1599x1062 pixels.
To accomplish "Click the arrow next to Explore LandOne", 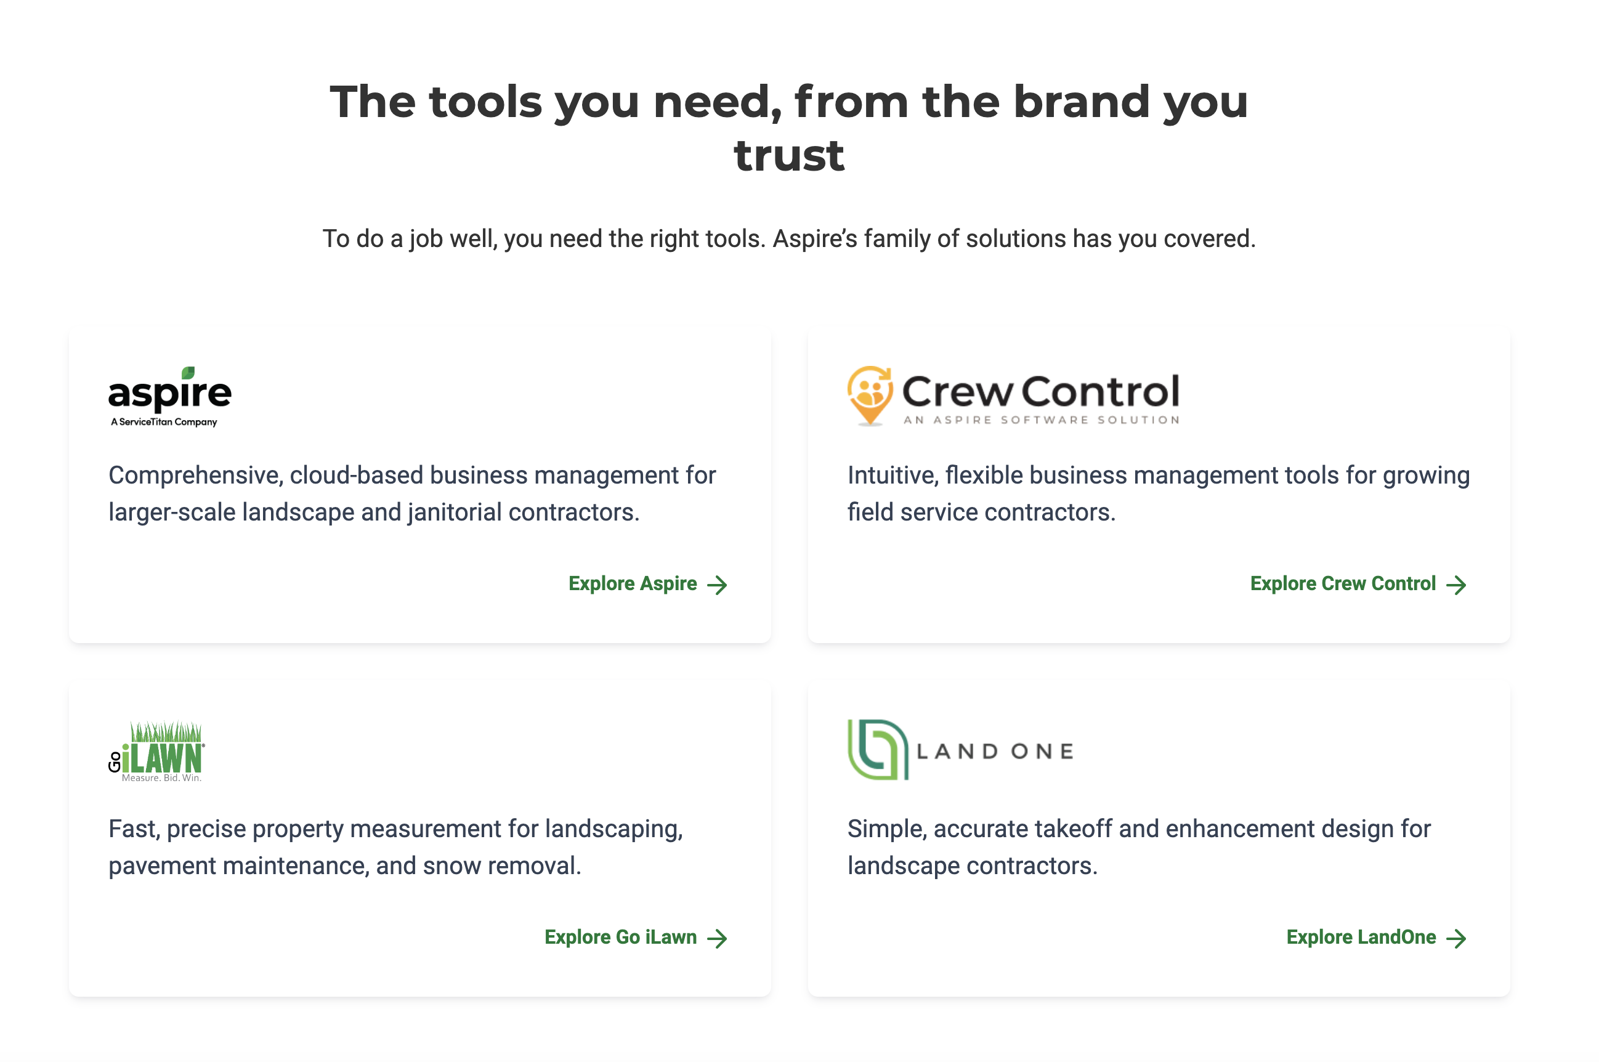I will point(1456,938).
